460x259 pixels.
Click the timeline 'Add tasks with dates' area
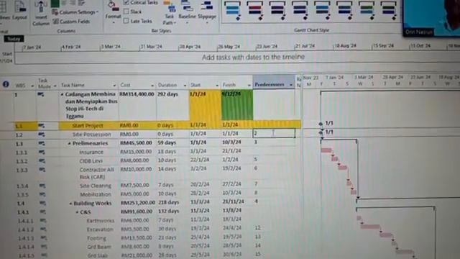click(x=253, y=58)
